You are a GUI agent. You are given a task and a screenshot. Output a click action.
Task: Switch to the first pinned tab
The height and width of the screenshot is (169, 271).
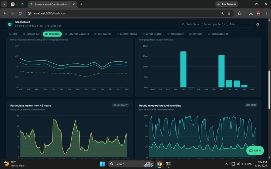point(13,4)
